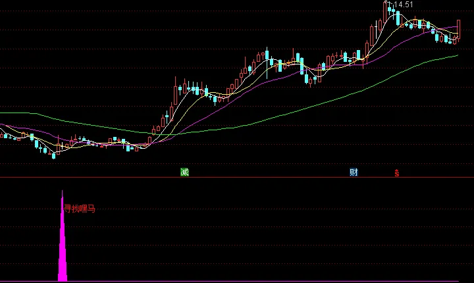Click the green 减 marker icon

click(184, 172)
